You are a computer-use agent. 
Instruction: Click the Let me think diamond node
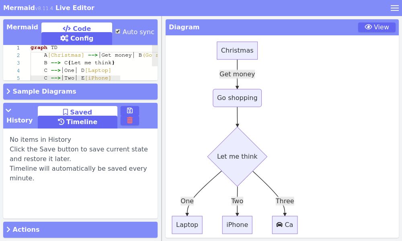tap(237, 157)
